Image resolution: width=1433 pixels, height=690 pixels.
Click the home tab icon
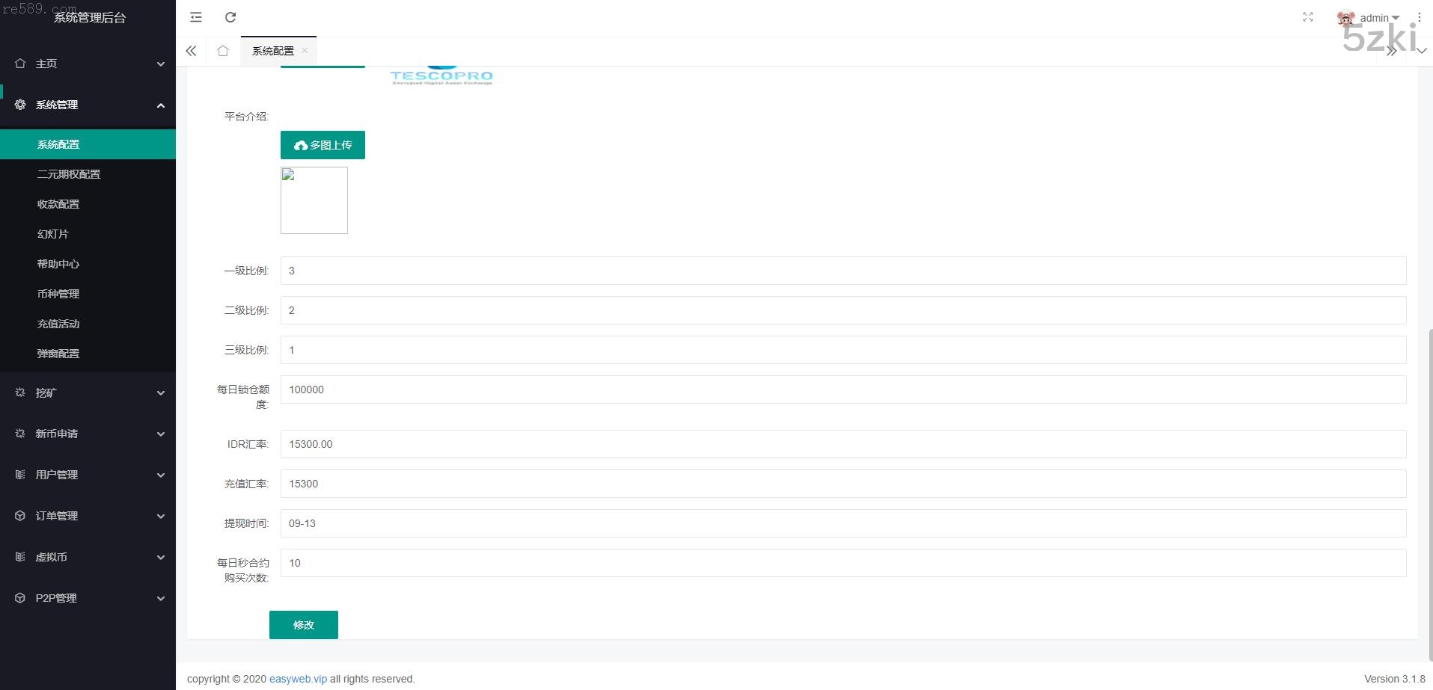coord(223,51)
